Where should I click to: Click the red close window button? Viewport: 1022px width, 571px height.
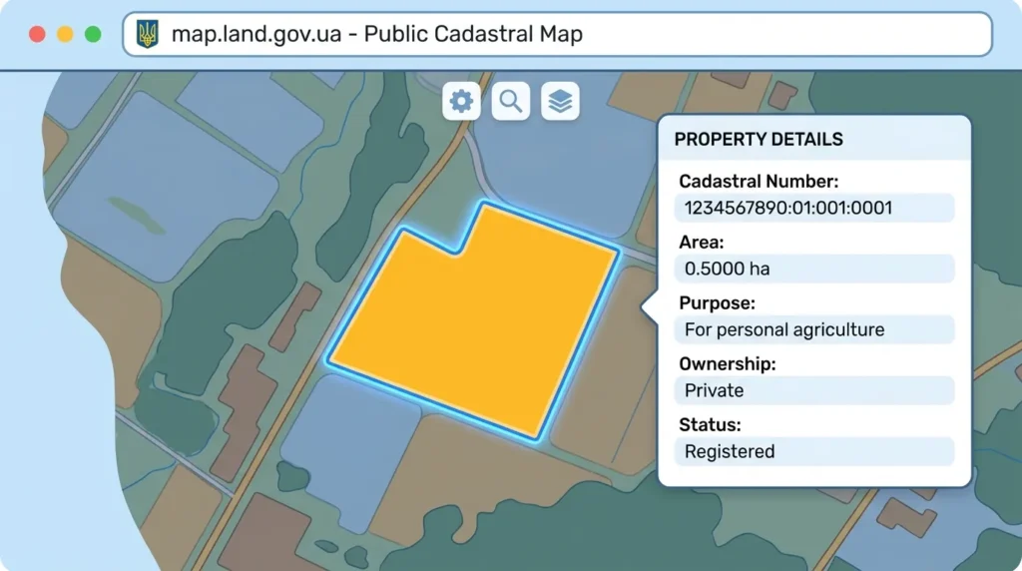tap(37, 34)
